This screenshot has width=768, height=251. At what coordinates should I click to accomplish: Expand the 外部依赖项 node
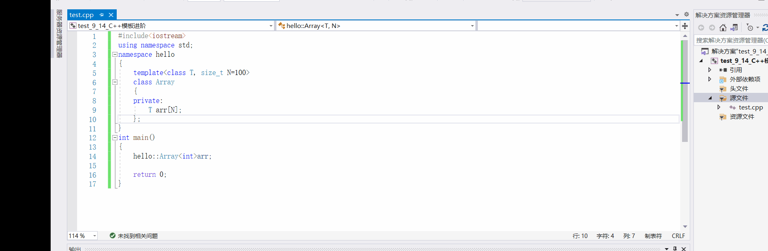[x=710, y=79]
